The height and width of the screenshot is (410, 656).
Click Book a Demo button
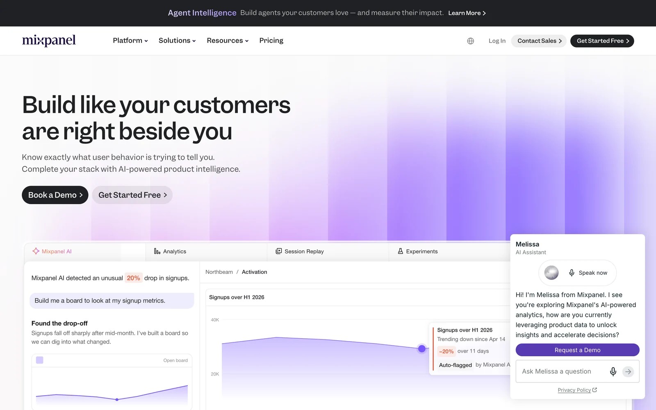pyautogui.click(x=55, y=195)
